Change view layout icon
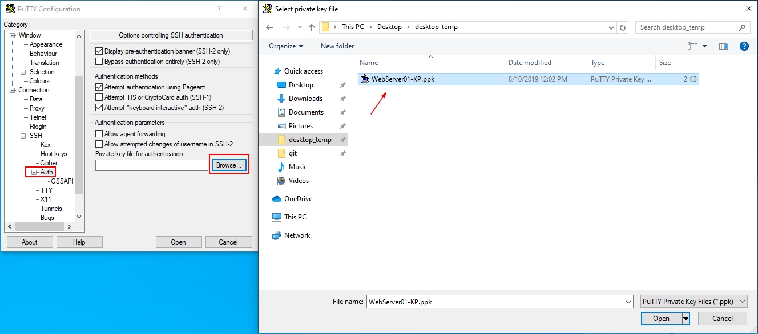The width and height of the screenshot is (758, 334). [693, 46]
